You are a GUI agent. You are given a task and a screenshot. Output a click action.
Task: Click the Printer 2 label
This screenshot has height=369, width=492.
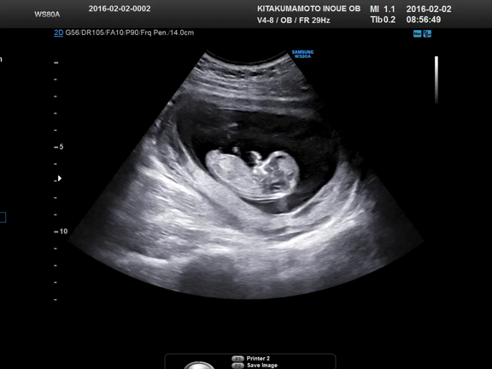tap(258, 359)
